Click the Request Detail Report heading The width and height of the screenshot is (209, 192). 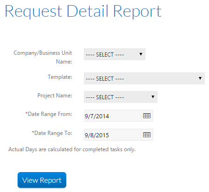pyautogui.click(x=83, y=12)
